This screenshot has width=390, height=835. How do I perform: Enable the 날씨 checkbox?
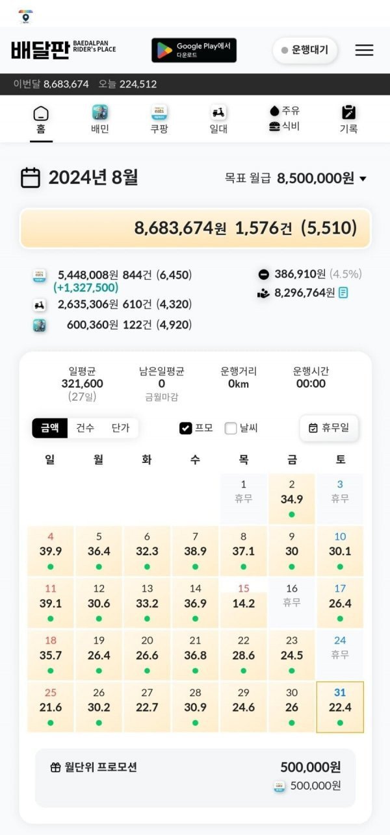click(x=231, y=428)
